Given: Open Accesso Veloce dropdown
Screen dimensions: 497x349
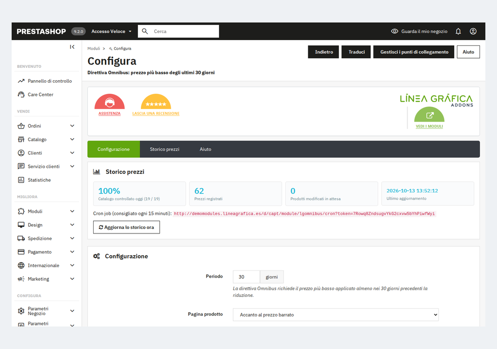Looking at the screenshot, I should [111, 31].
